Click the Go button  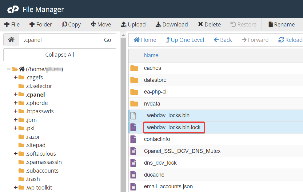coord(107,40)
